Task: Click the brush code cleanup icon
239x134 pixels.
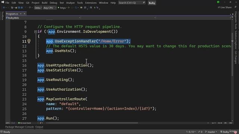Action: 41,123
